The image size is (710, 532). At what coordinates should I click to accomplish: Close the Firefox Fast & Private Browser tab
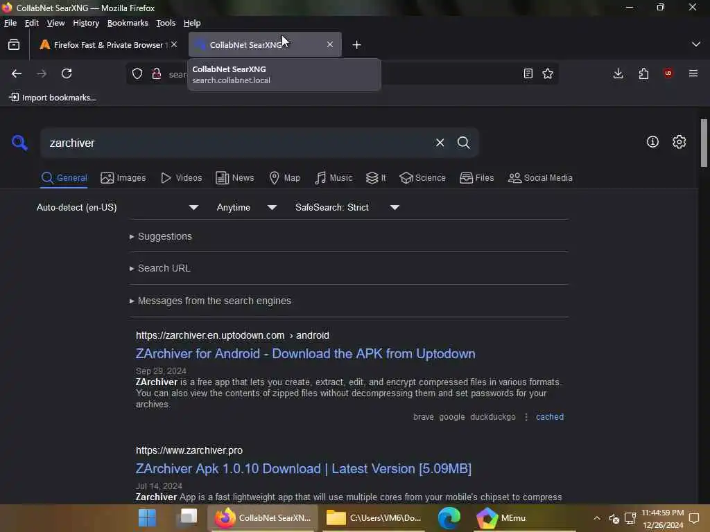click(x=174, y=44)
